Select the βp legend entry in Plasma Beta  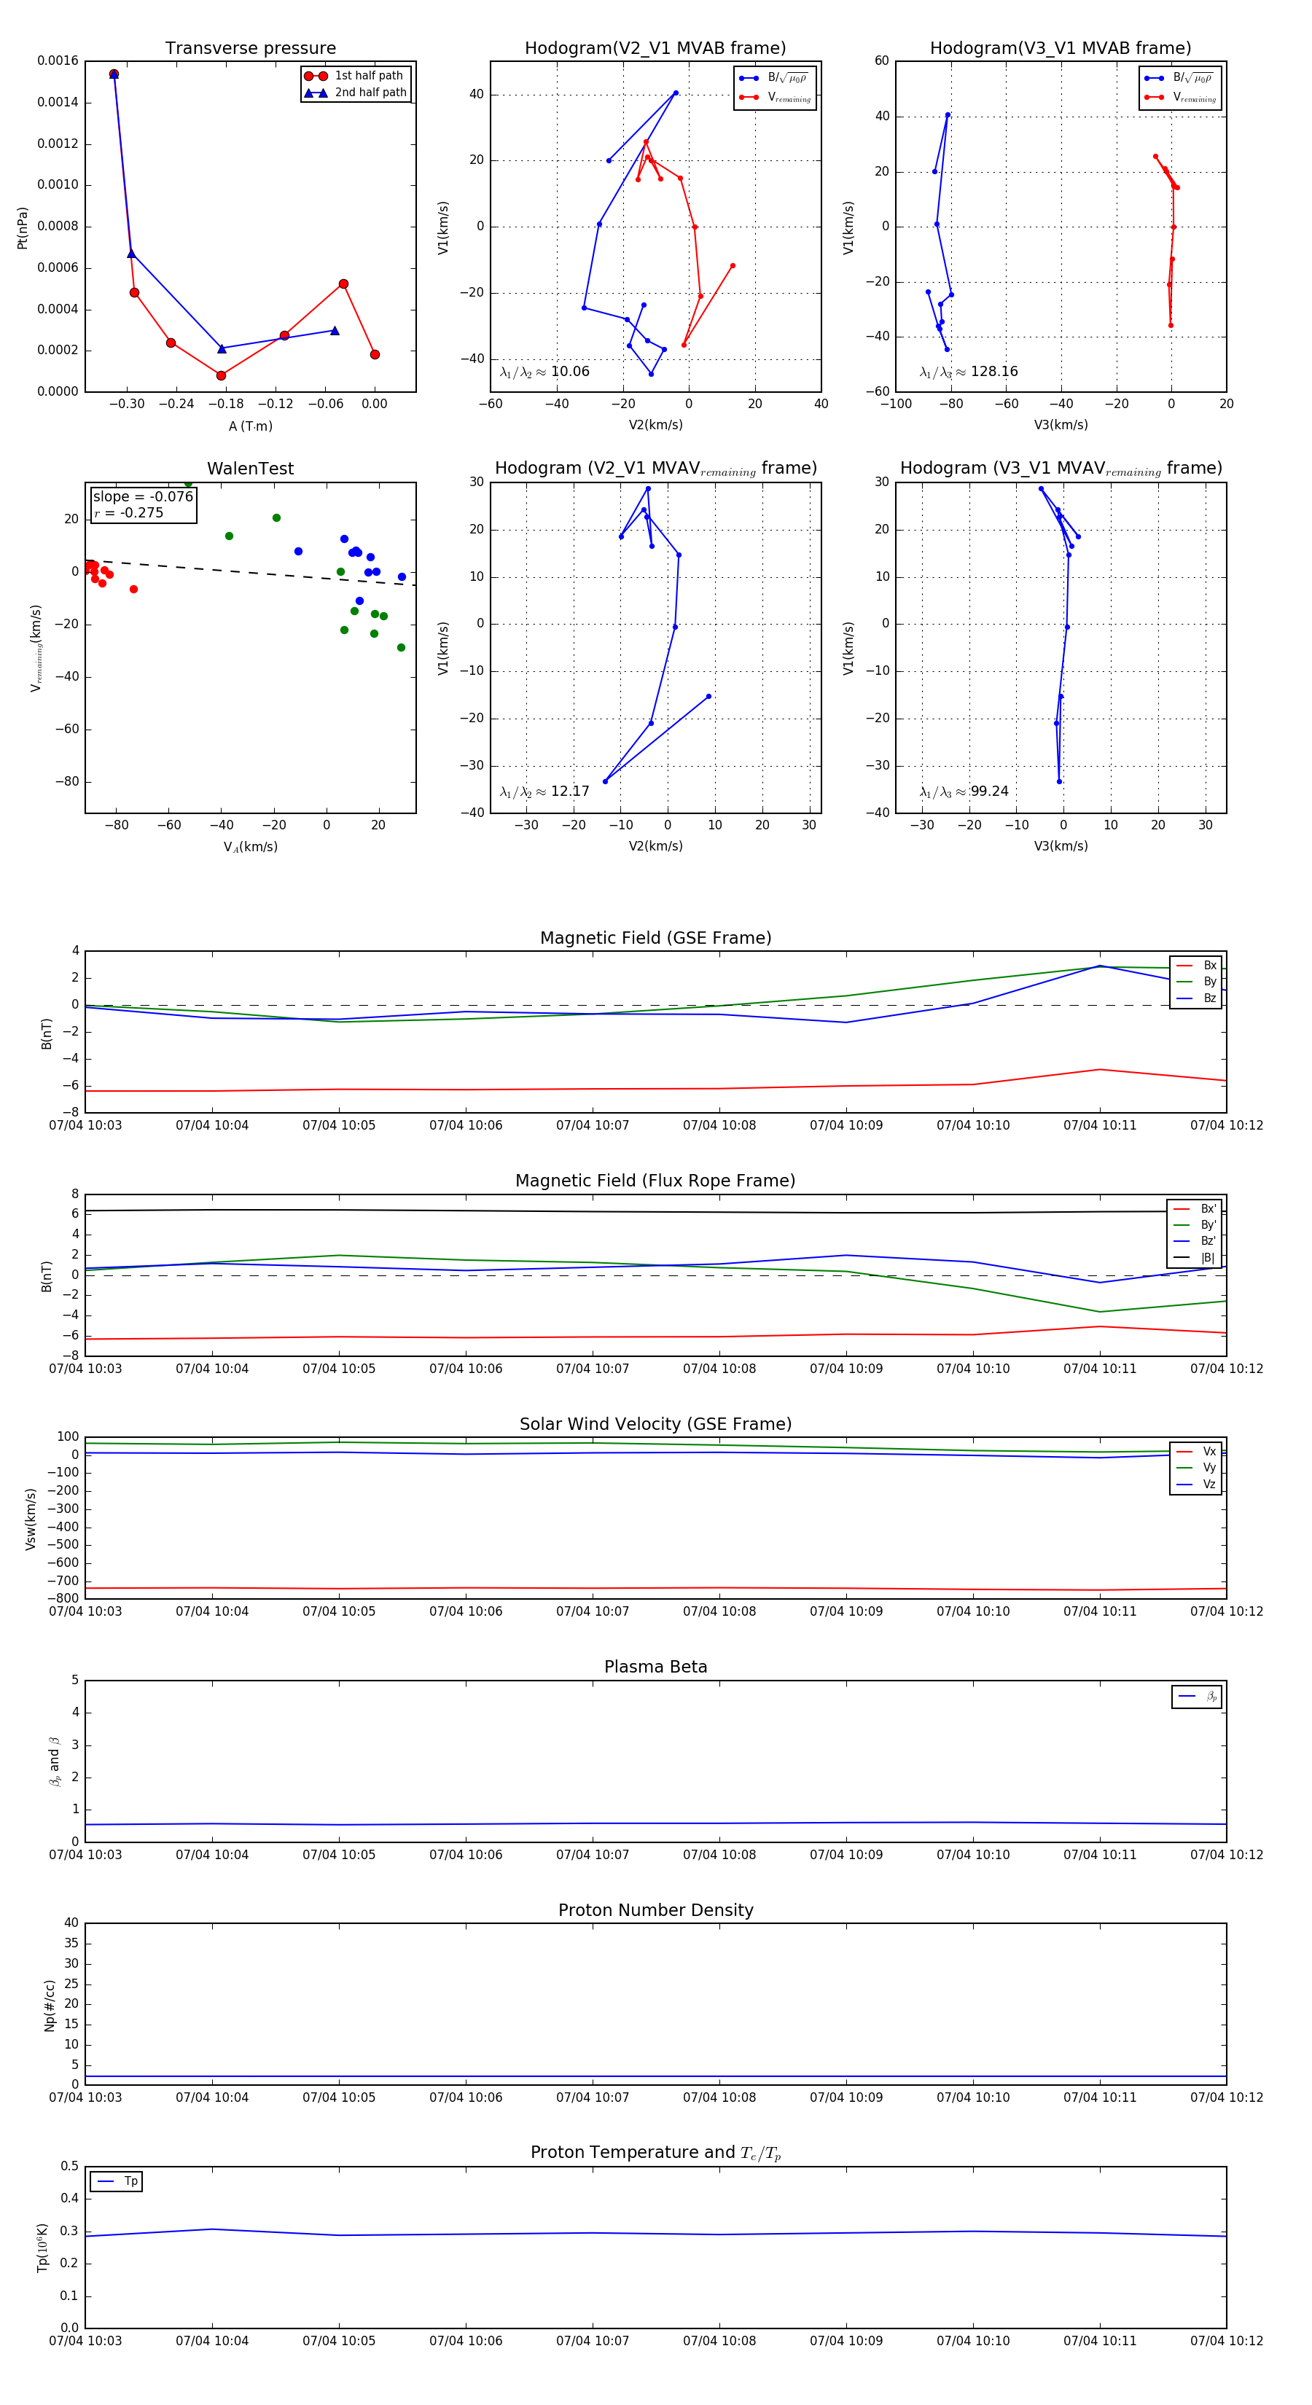point(1197,1697)
